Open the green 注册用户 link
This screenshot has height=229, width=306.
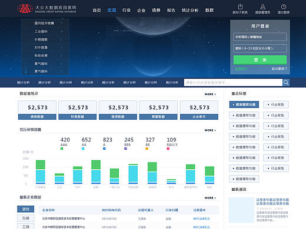(x=241, y=69)
